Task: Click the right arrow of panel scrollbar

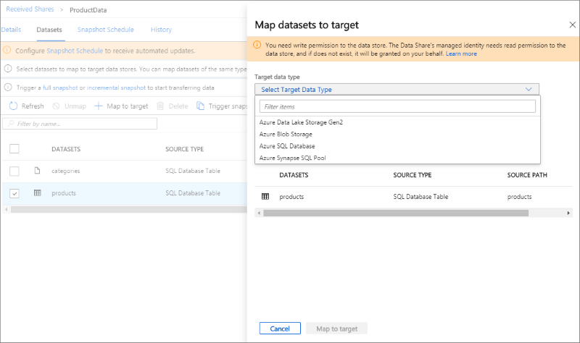Action: point(568,213)
